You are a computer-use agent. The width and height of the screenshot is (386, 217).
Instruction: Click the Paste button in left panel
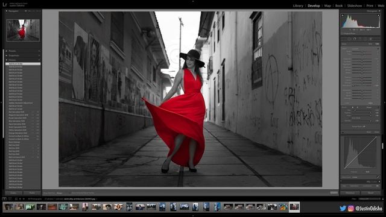32,193
